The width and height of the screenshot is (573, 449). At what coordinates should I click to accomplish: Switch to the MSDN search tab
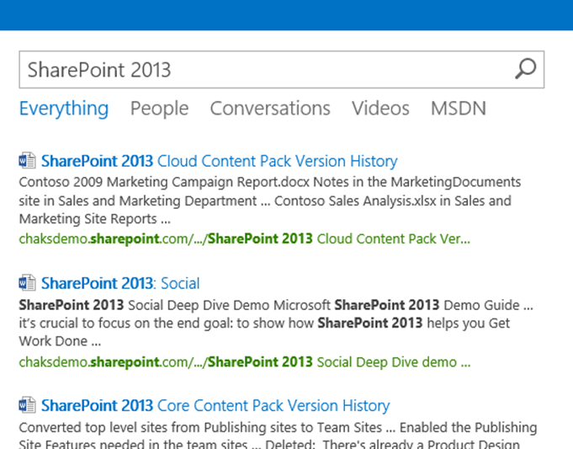[458, 109]
